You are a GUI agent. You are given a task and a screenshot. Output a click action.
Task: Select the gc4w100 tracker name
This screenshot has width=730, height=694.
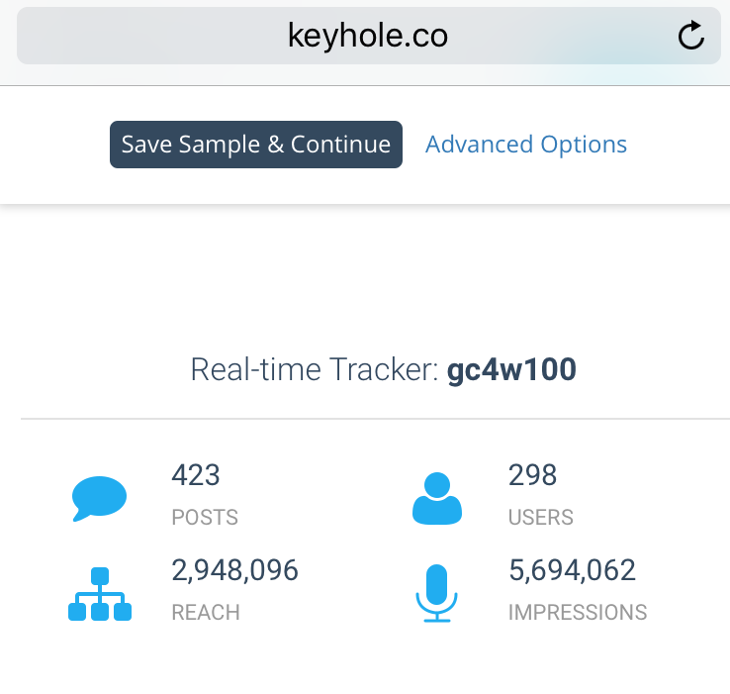point(511,370)
